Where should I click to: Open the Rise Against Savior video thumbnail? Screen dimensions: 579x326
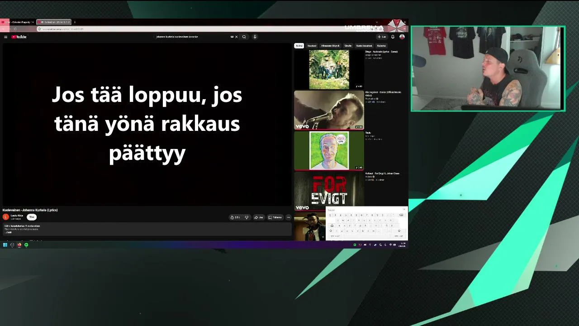point(329,110)
